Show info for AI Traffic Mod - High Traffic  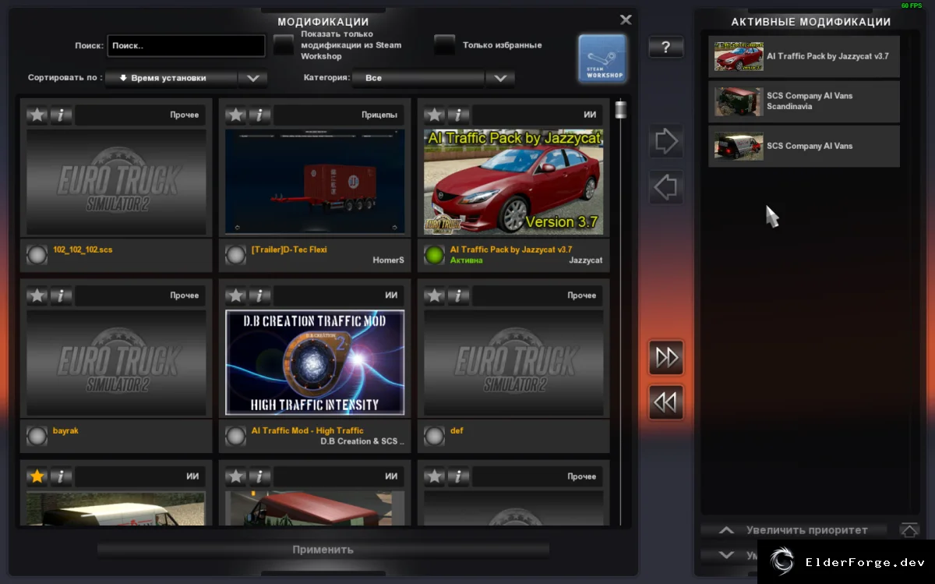click(x=259, y=296)
